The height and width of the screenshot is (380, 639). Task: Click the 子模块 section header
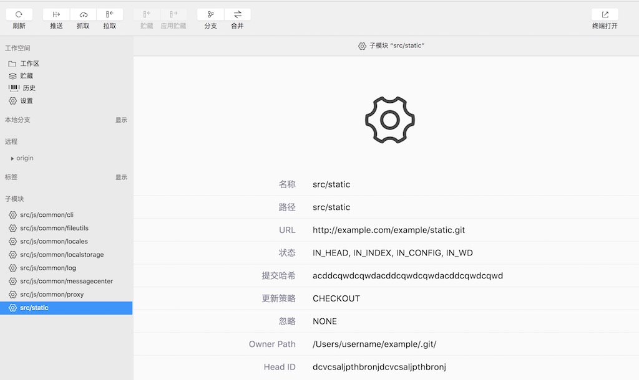14,199
